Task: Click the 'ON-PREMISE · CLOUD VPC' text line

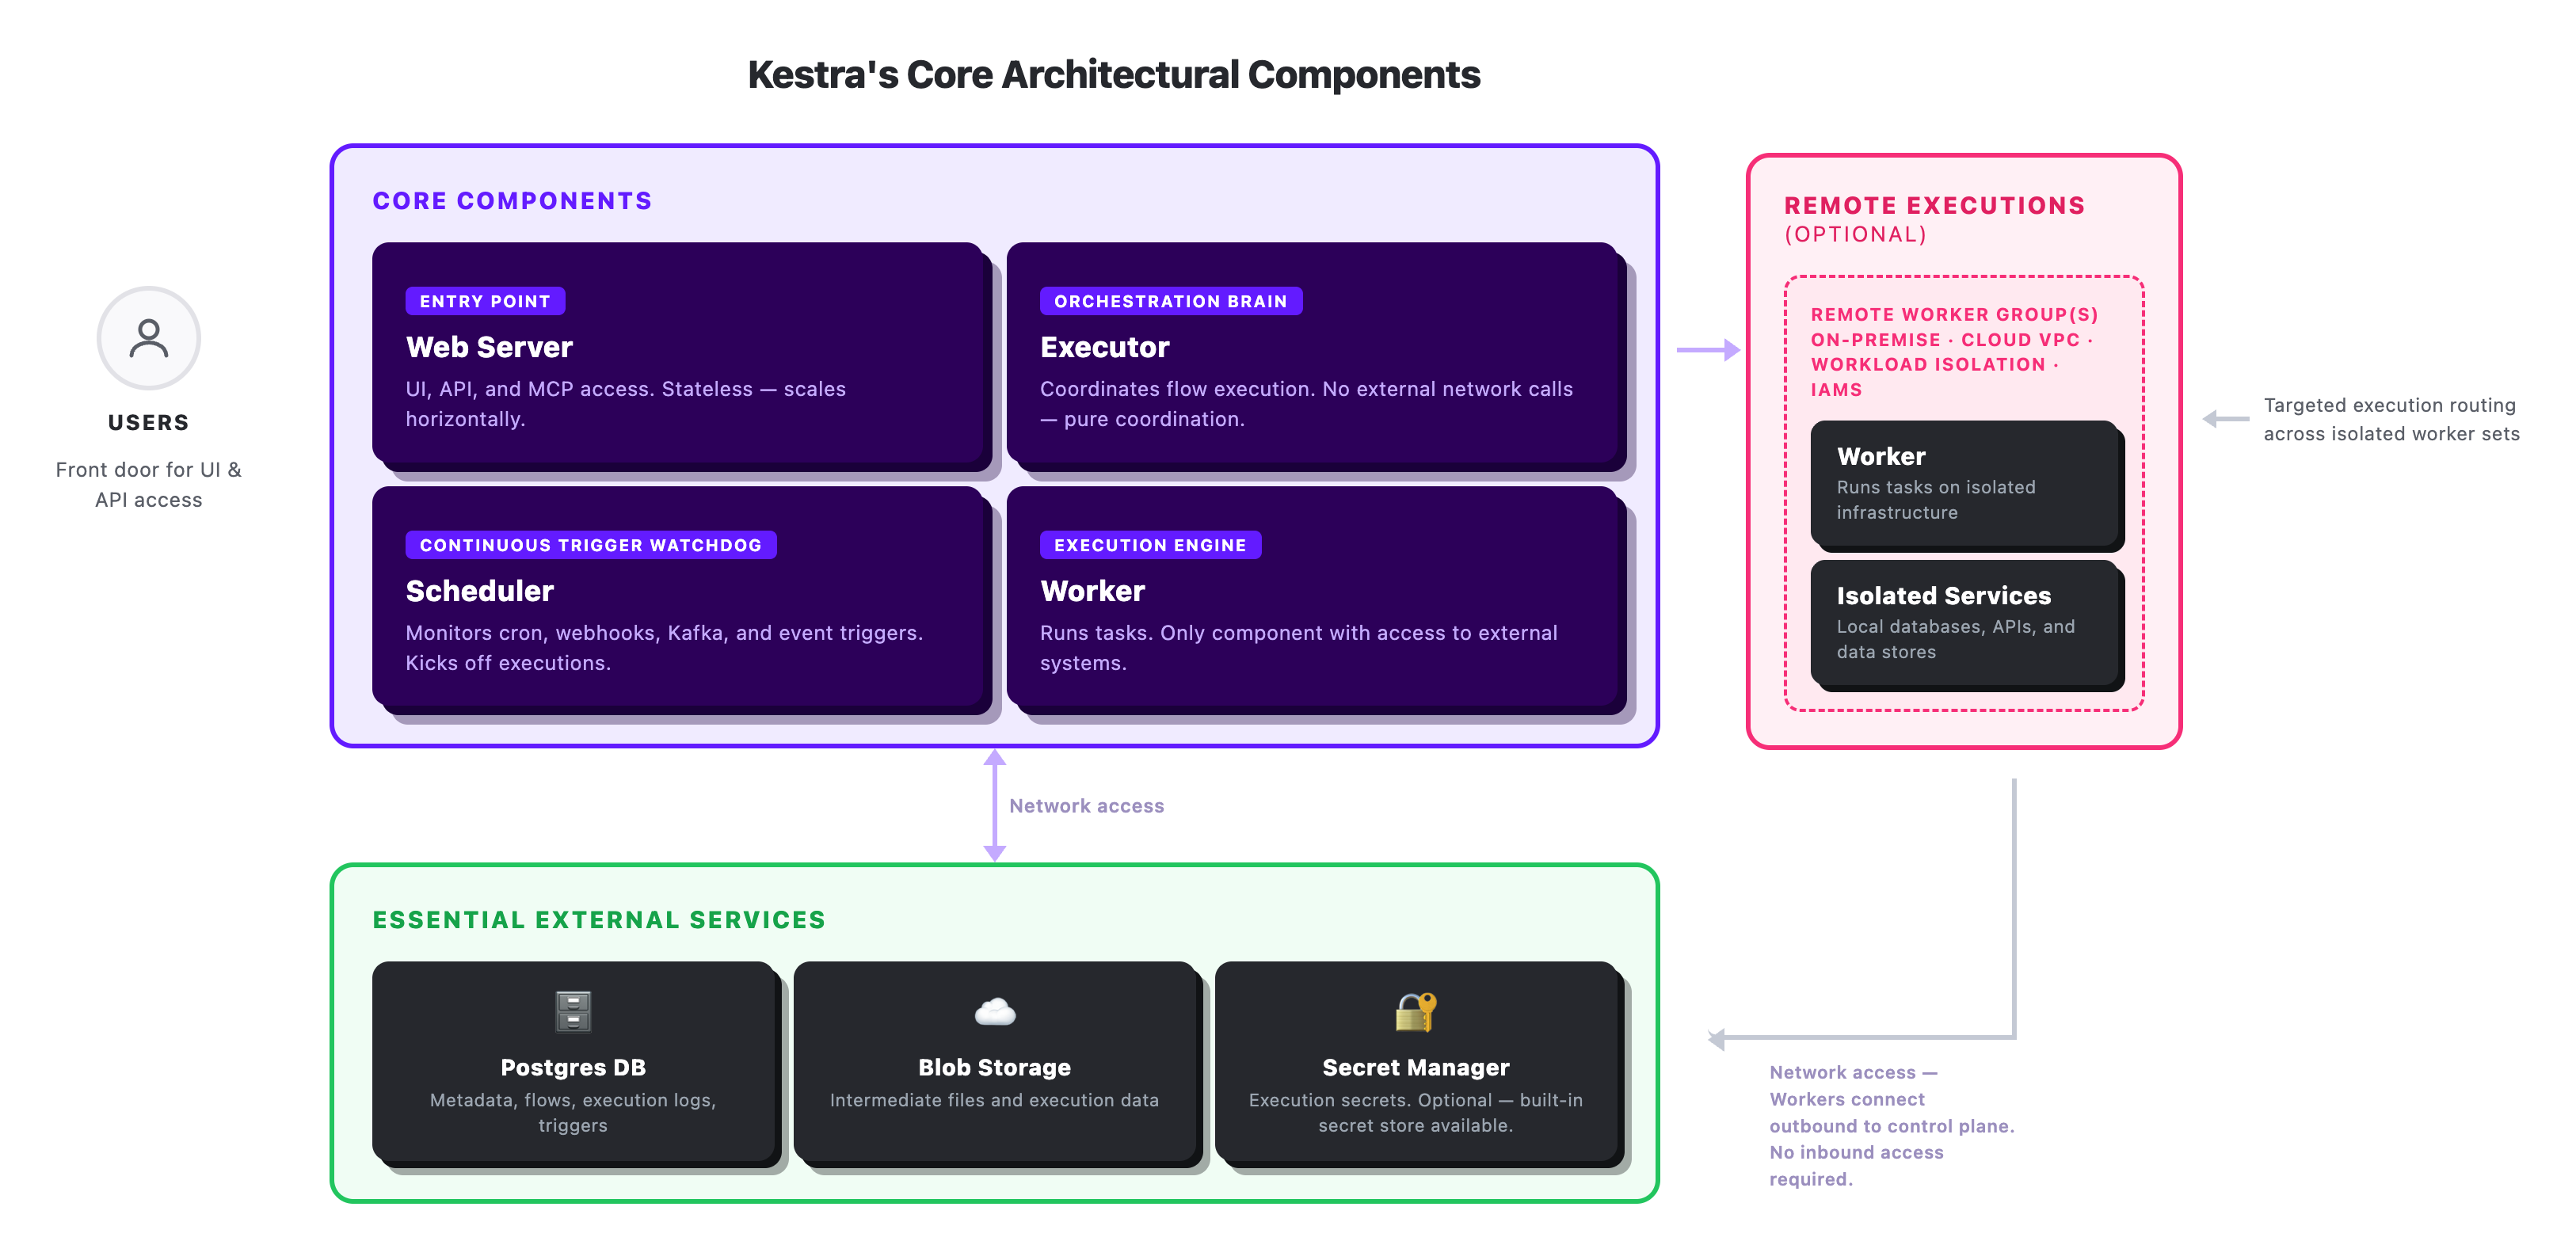Action: 1951,340
